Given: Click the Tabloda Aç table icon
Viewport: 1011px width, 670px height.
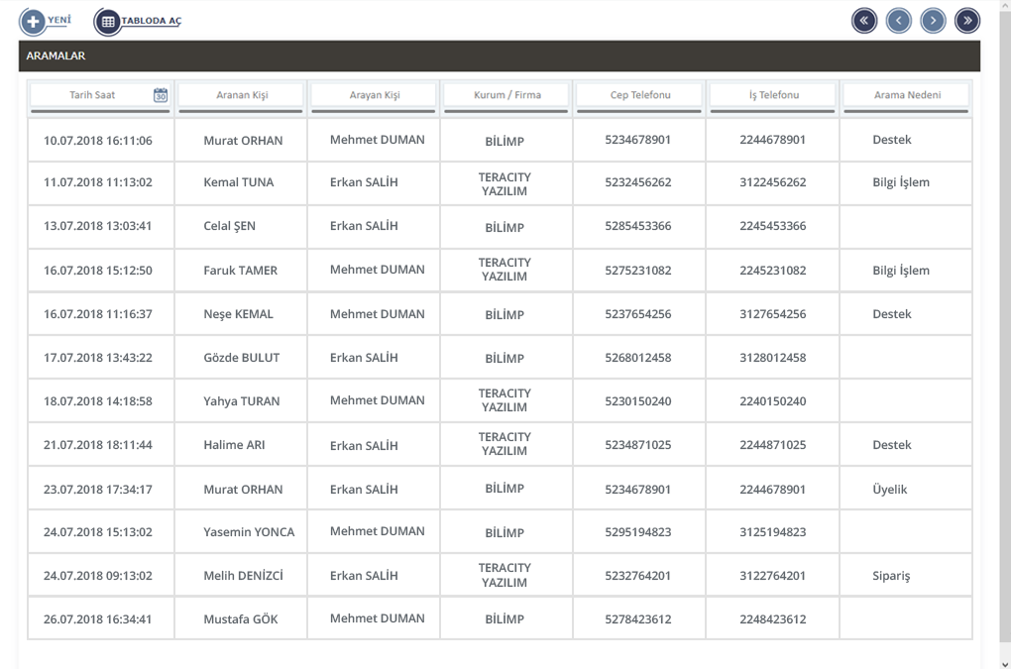Looking at the screenshot, I should [108, 21].
